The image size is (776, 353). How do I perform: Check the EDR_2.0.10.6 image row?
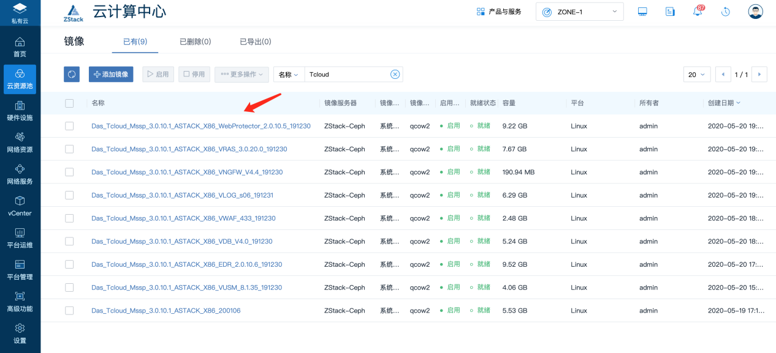coord(69,264)
